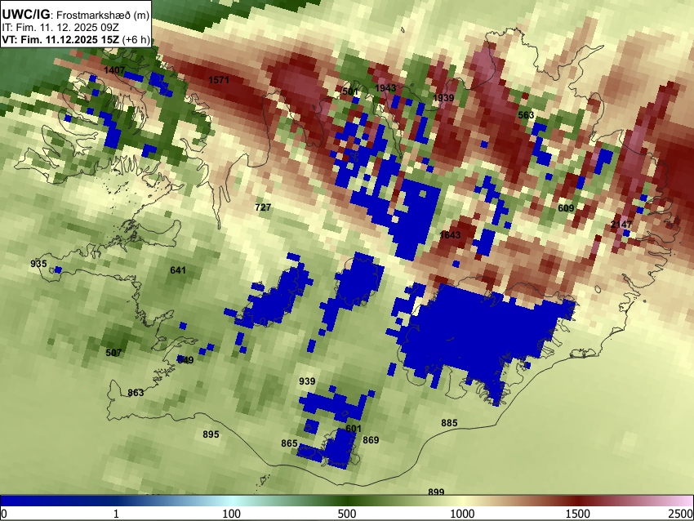694x521 pixels.
Task: Click the 885 value near the southeast coast
Action: [x=449, y=423]
